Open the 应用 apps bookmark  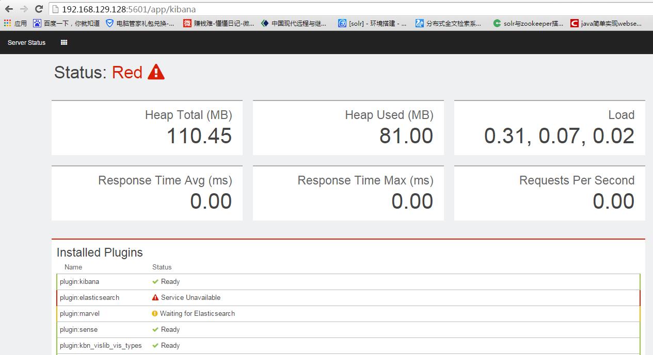pos(15,23)
